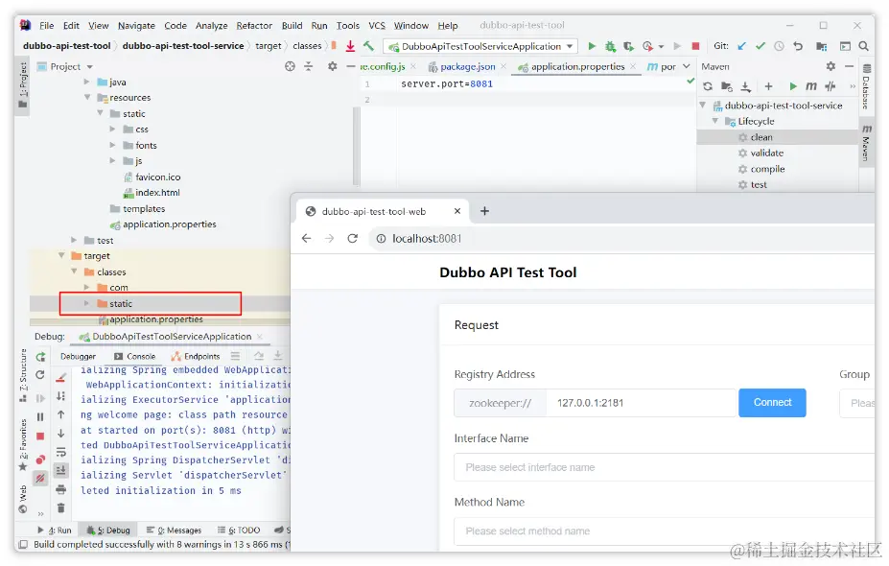Open Run tool window button

pos(55,530)
